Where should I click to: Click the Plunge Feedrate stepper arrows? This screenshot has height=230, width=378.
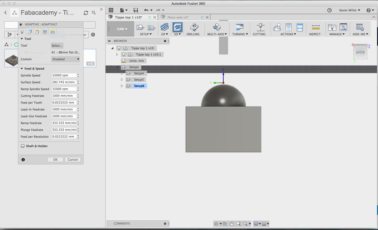click(x=78, y=130)
